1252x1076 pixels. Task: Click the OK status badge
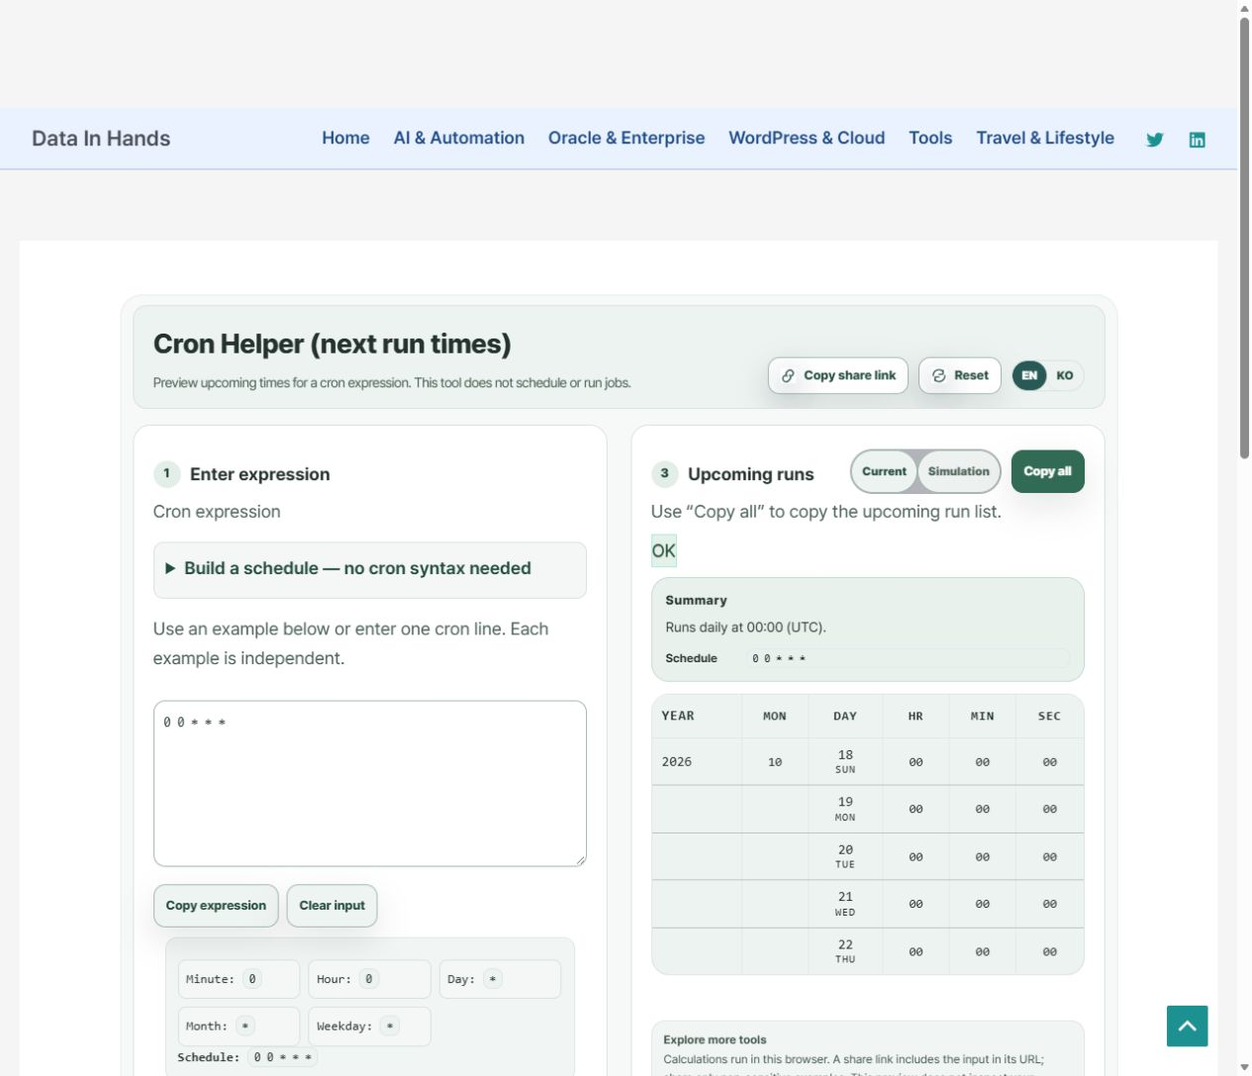[x=664, y=551]
